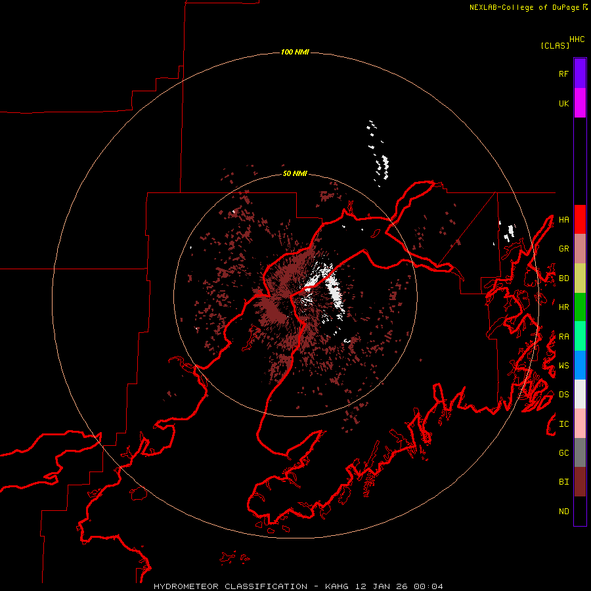Click the BD legend label

[x=563, y=278]
